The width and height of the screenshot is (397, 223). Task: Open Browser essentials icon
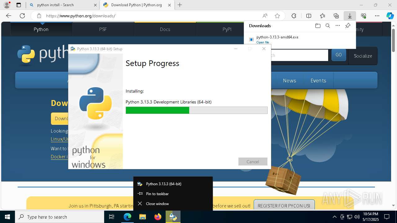[x=364, y=16]
